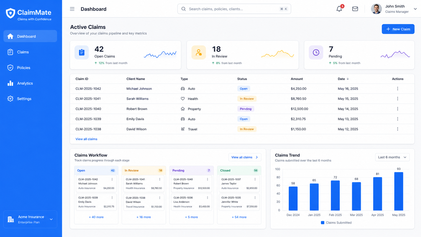Open actions menu for CLM-2025-1041 row
The image size is (421, 237).
tap(397, 99)
